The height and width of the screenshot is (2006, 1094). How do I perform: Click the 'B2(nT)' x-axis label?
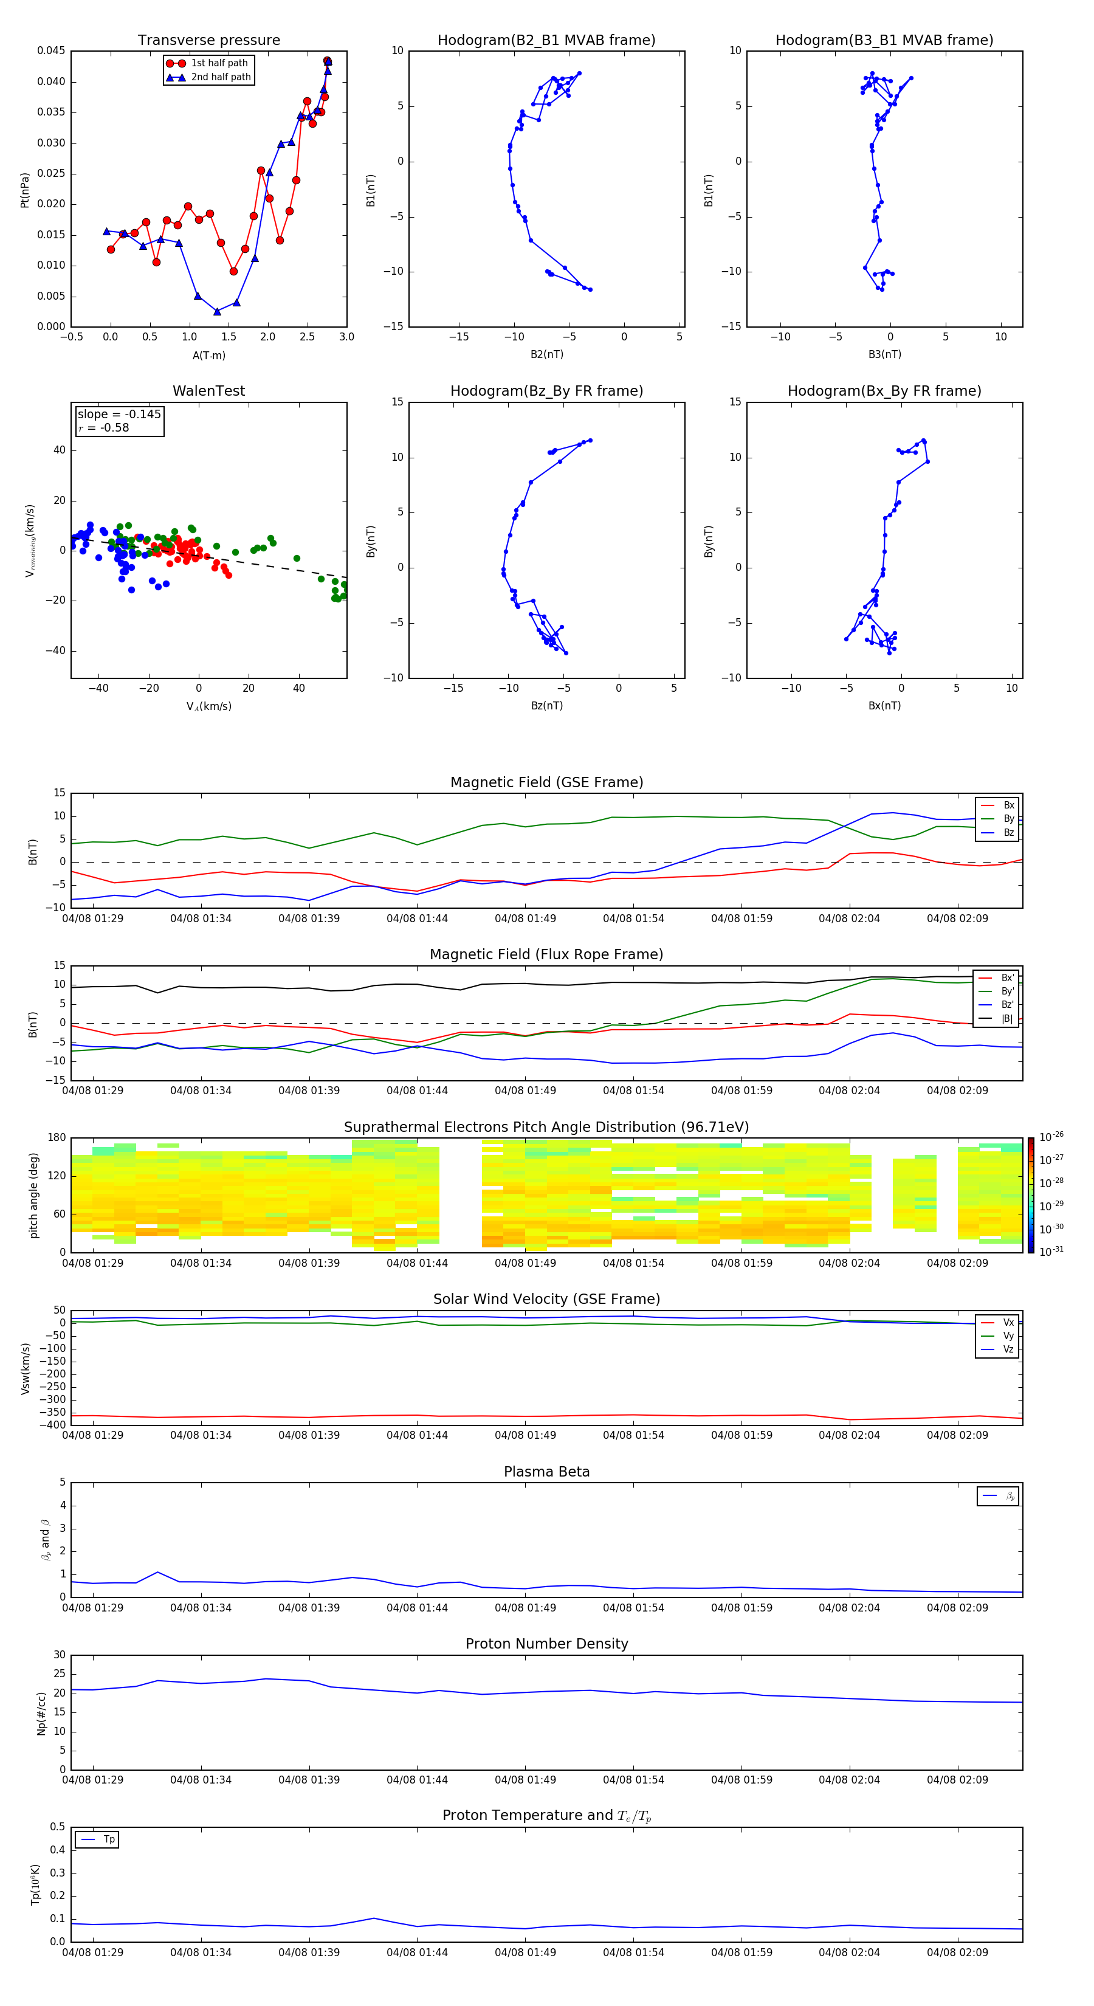[x=546, y=354]
